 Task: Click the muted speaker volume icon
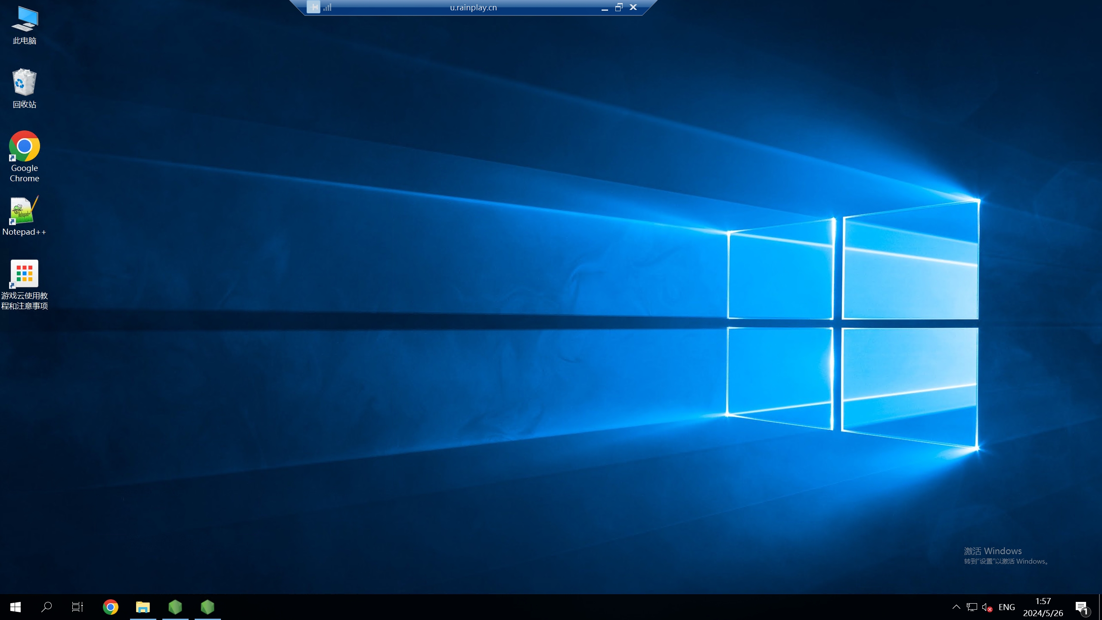(987, 607)
